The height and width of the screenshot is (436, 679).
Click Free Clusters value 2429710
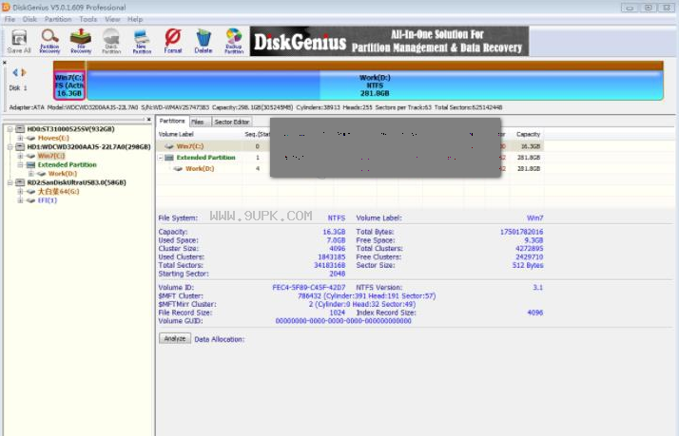tap(529, 256)
